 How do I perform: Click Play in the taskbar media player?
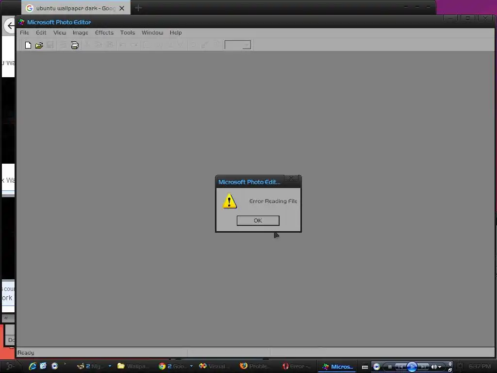[412, 367]
